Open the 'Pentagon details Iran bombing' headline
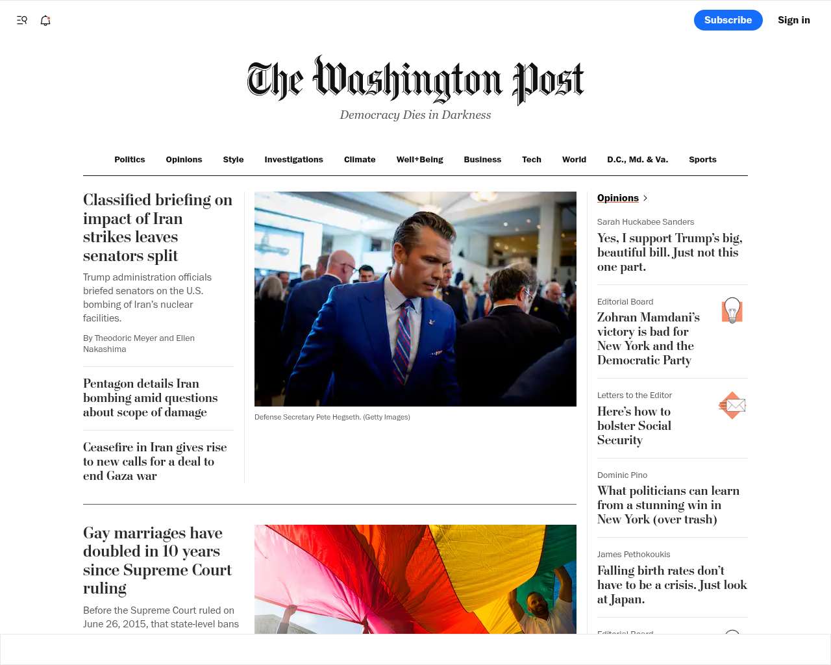This screenshot has width=831, height=665. 151,398
